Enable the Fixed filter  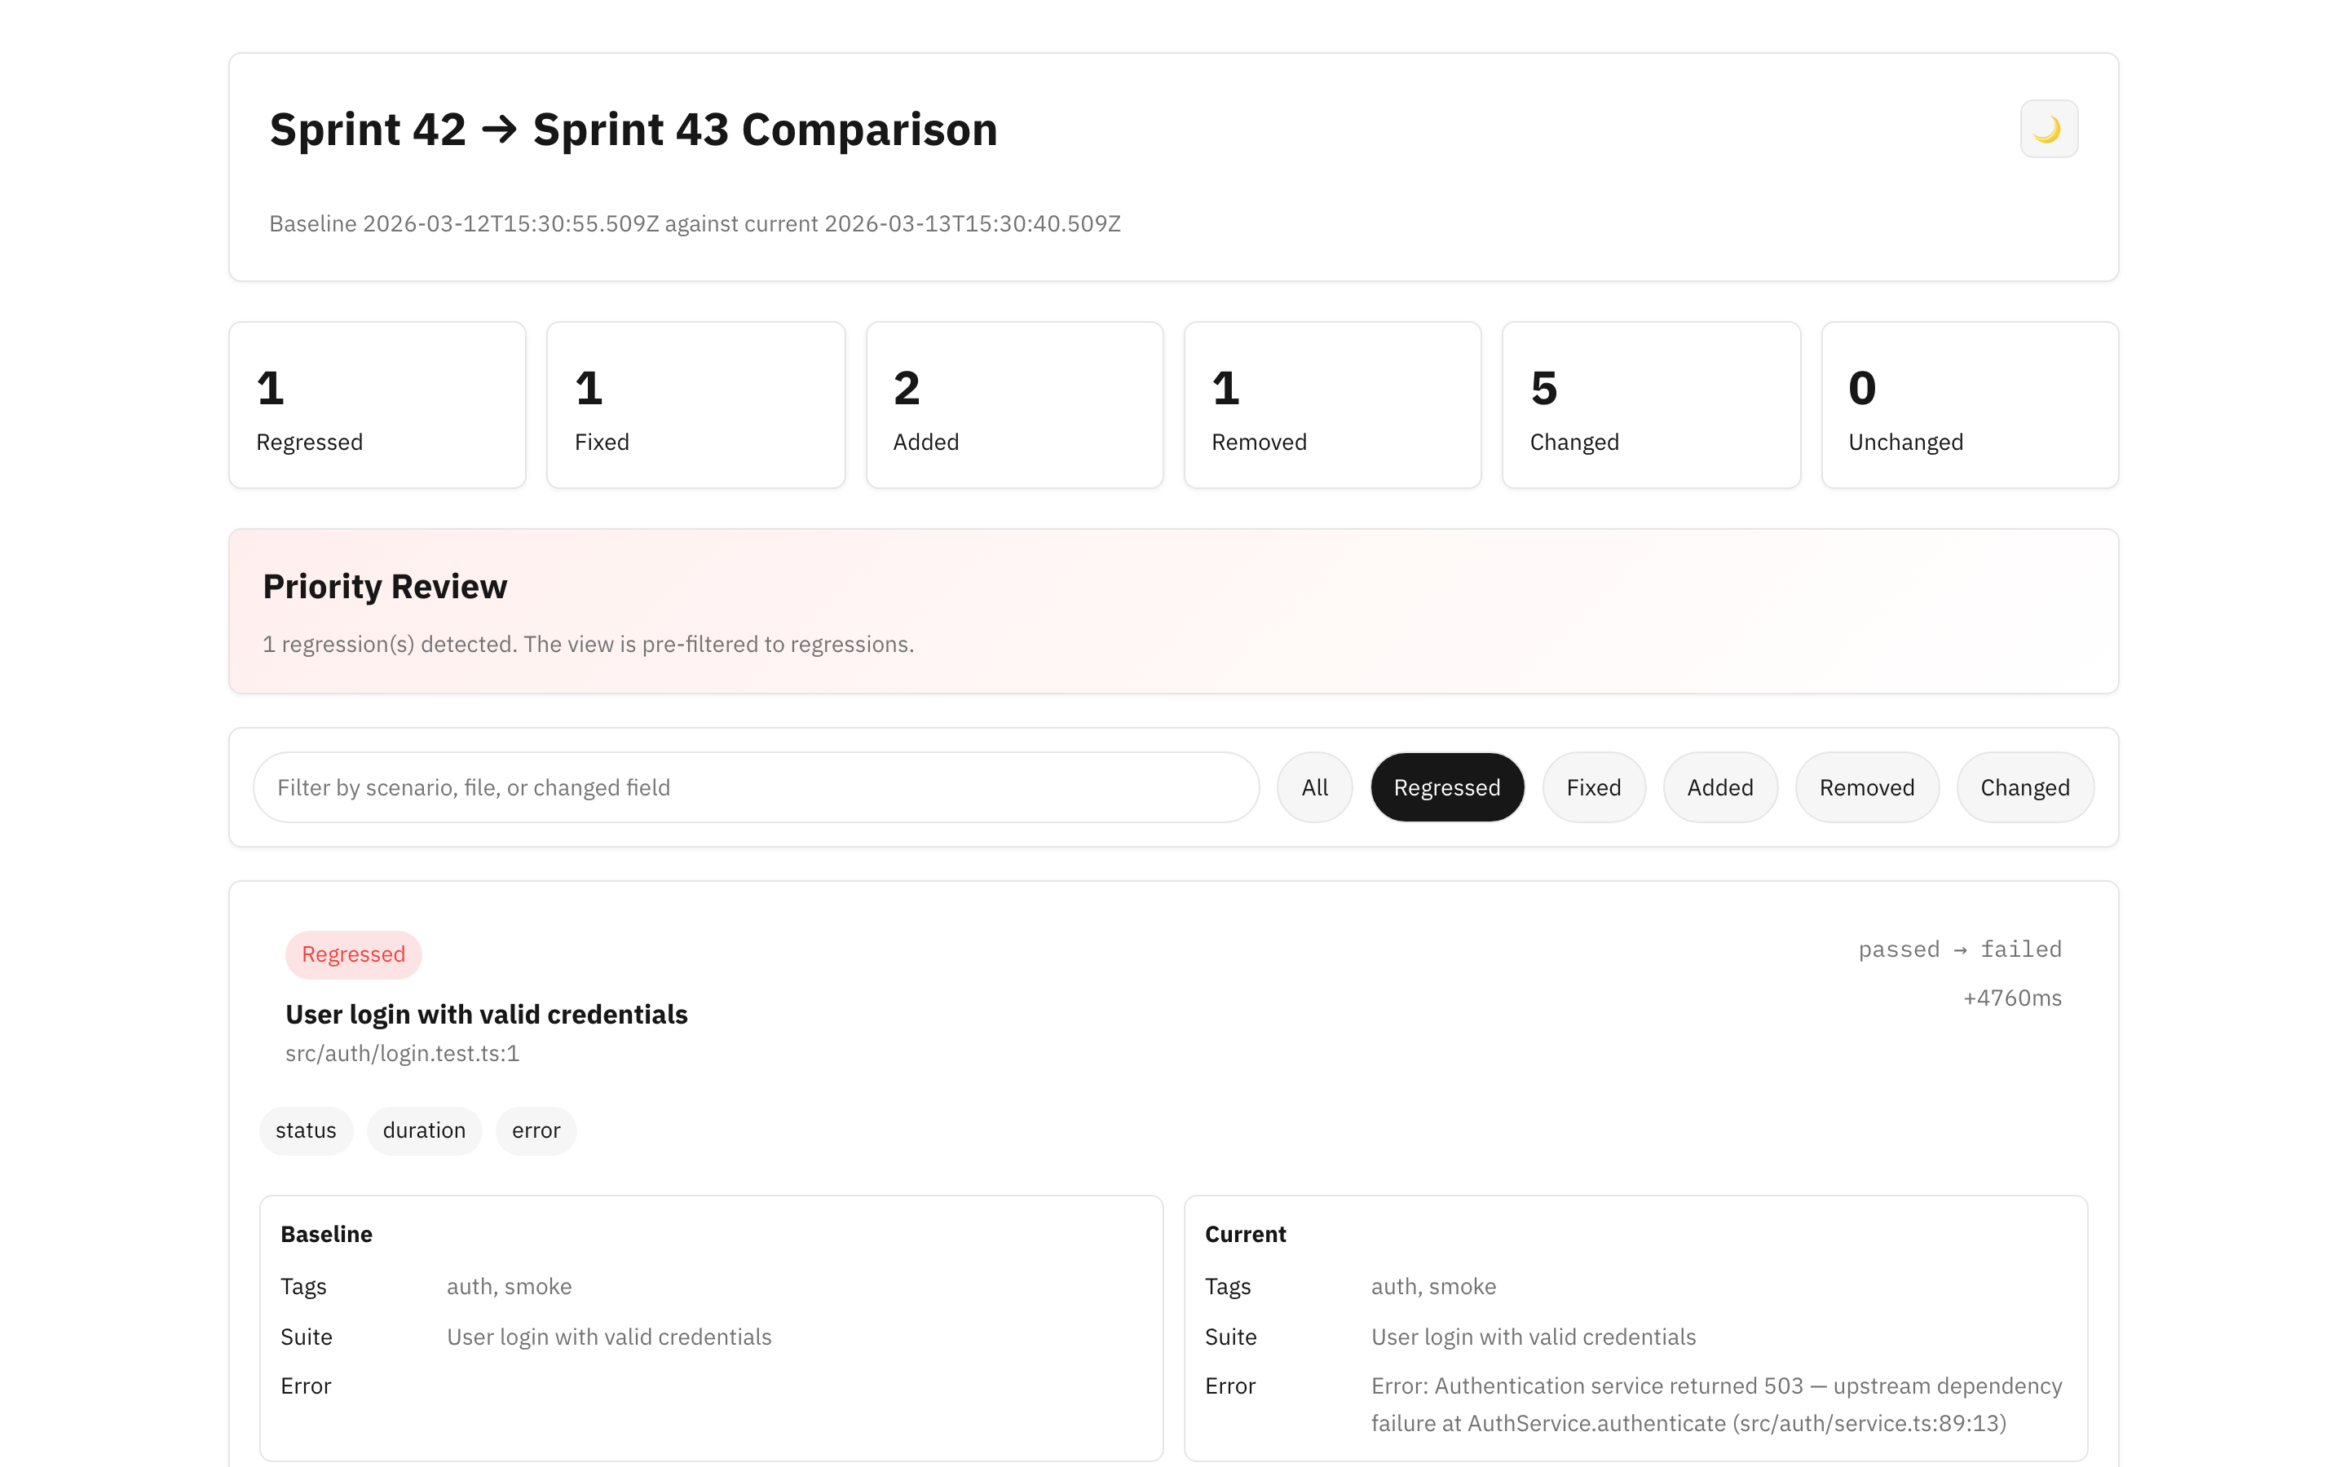coord(1593,786)
